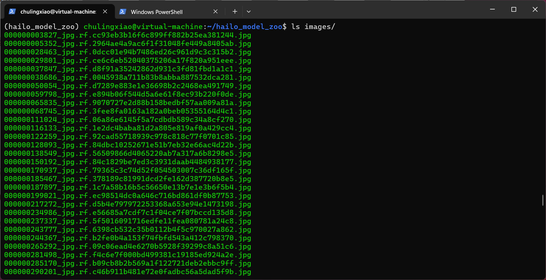This screenshot has height=280, width=546.
Task: Open a new terminal tab
Action: (x=235, y=11)
